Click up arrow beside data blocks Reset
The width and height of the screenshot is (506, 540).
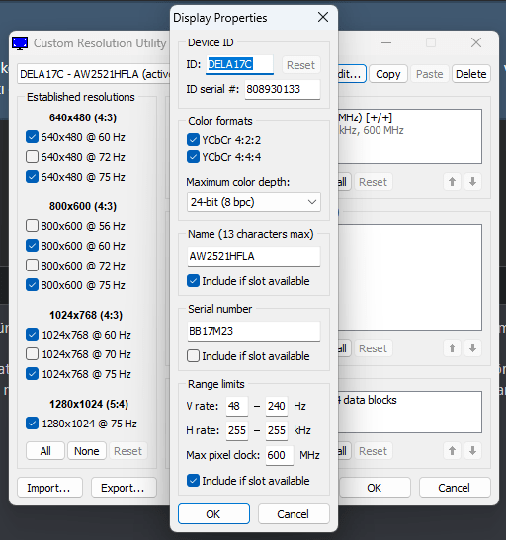pos(452,451)
